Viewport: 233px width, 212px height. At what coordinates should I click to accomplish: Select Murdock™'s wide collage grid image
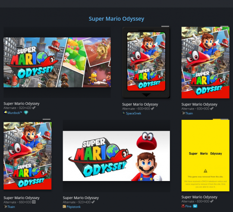(57, 62)
